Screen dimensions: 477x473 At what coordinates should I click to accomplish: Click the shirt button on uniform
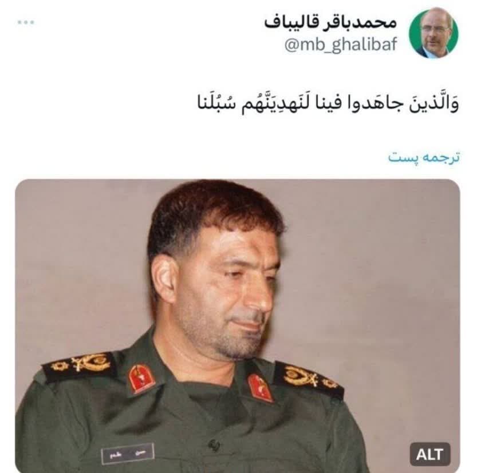(212, 444)
